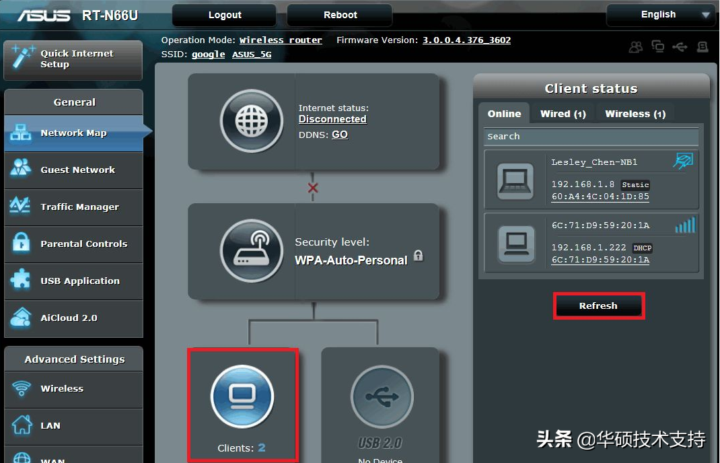Open firmware version 3.0.0.4.376_3602 link

click(466, 40)
